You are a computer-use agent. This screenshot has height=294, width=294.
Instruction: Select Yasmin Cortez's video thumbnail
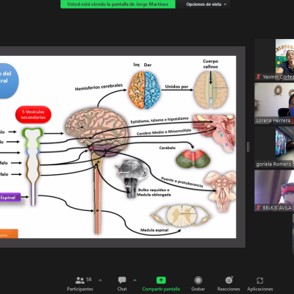click(x=274, y=60)
